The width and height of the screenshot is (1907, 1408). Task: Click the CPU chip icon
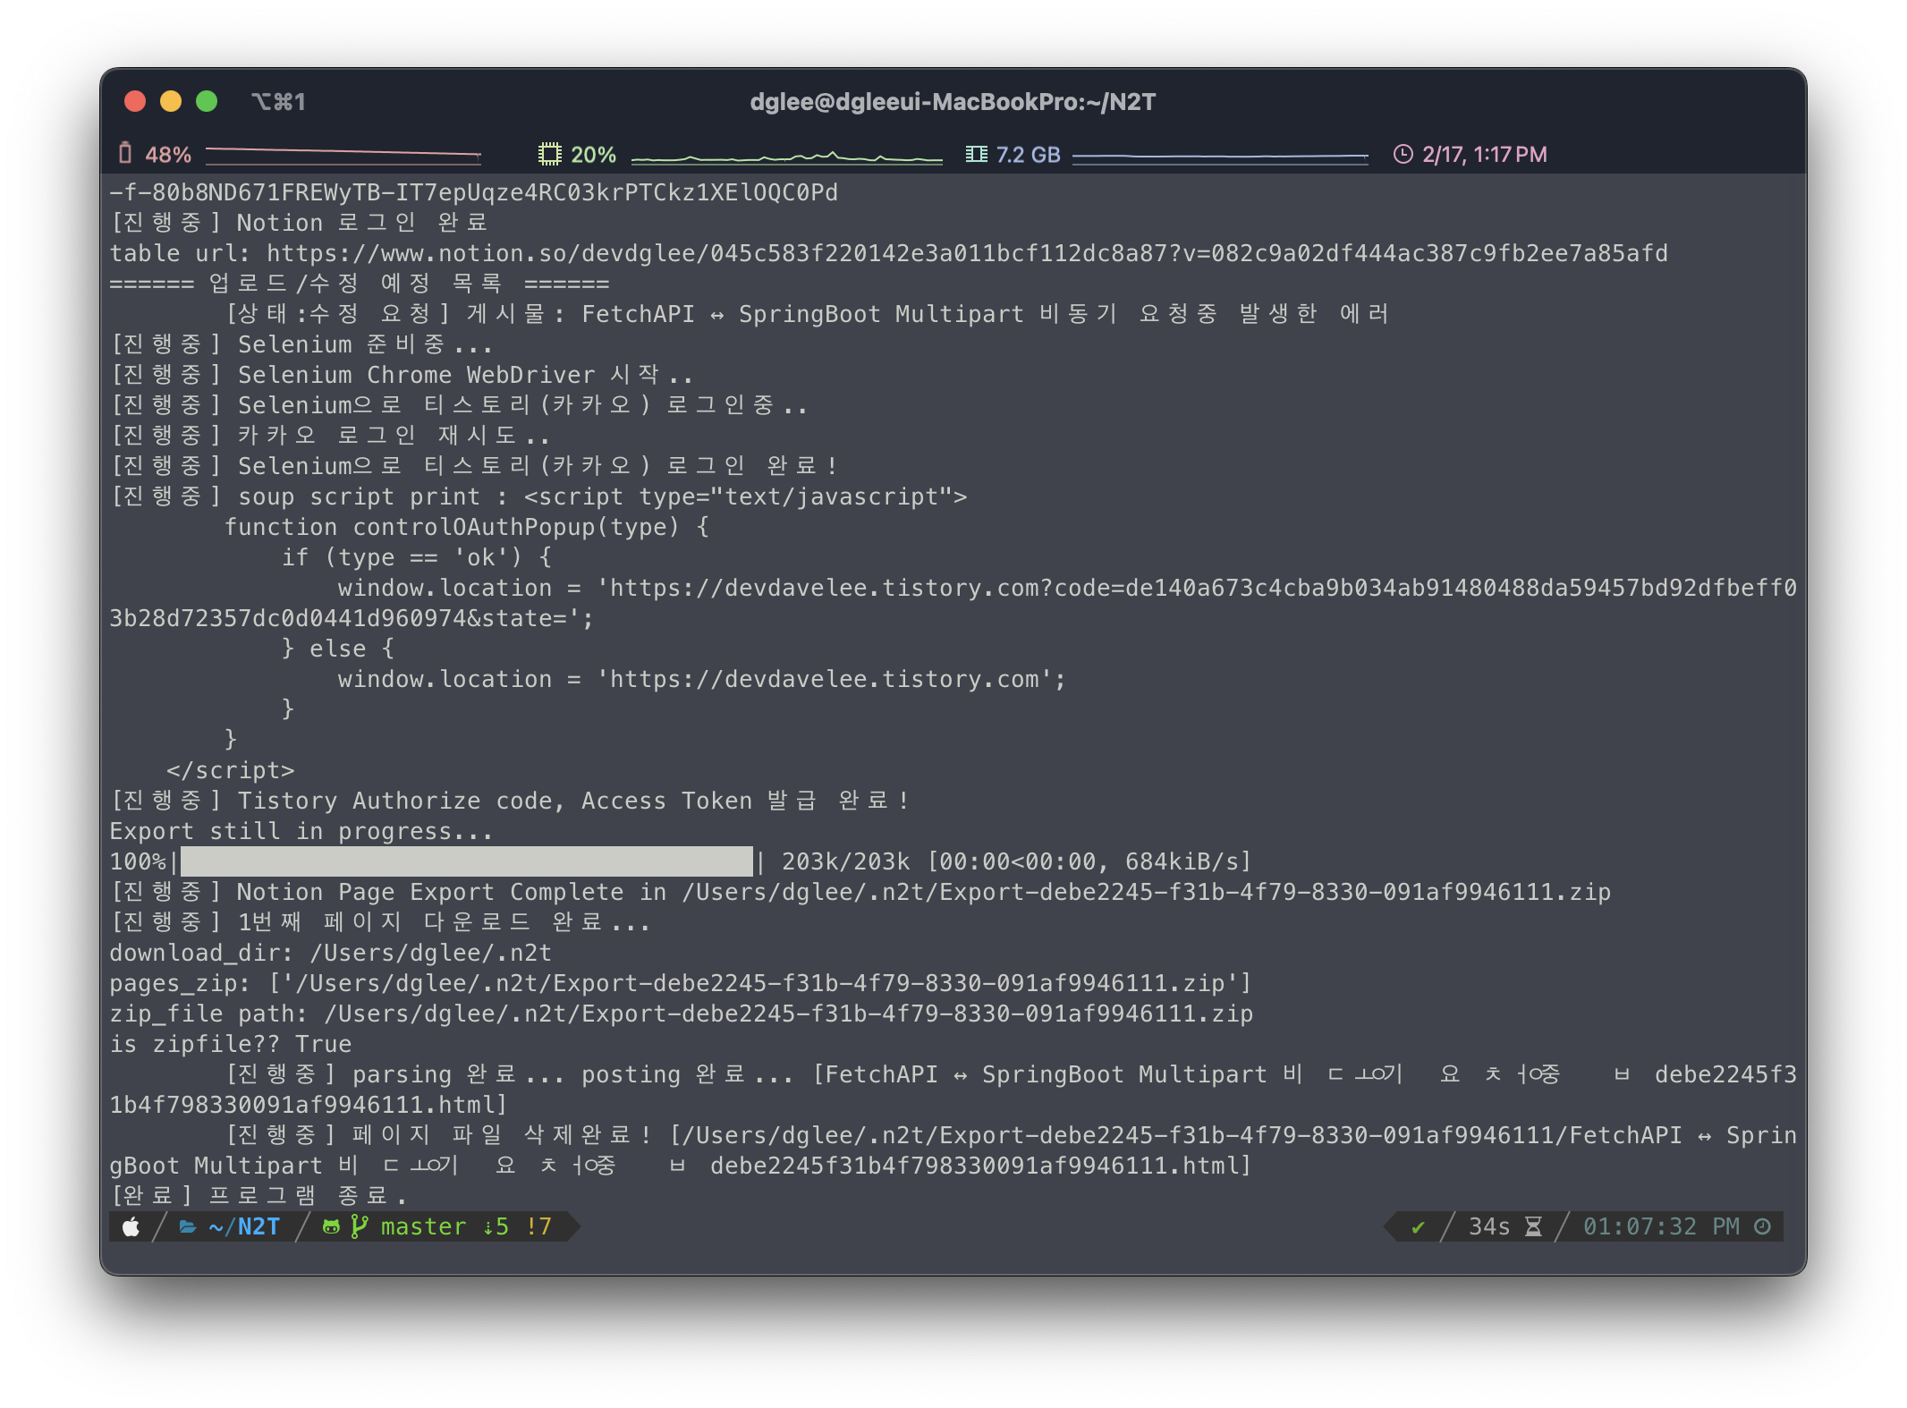(x=549, y=154)
